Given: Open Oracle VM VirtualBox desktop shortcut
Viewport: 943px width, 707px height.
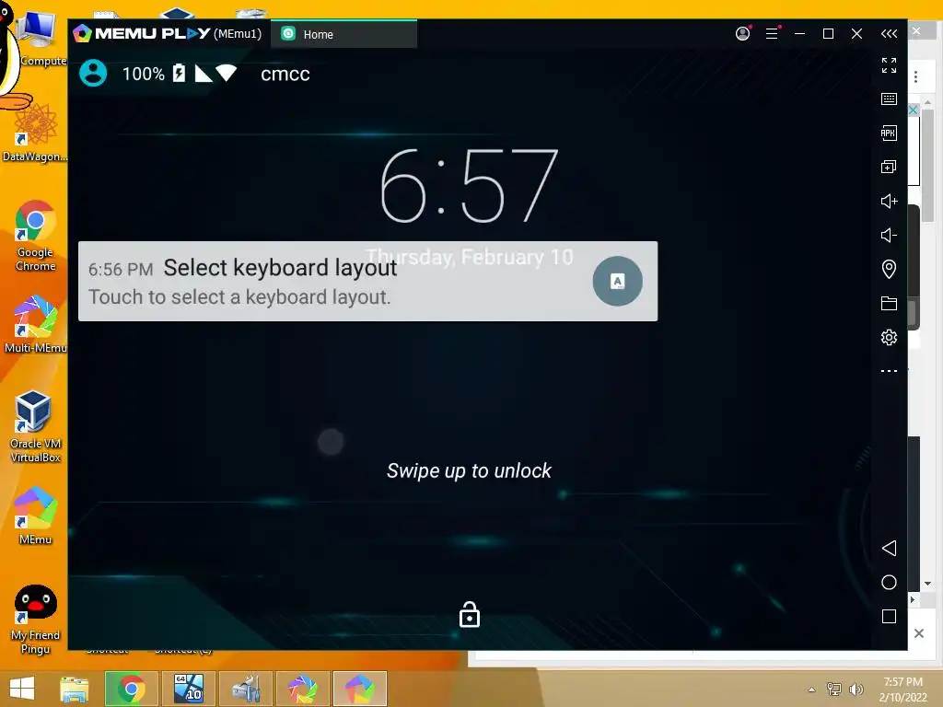Looking at the screenshot, I should coord(36,427).
